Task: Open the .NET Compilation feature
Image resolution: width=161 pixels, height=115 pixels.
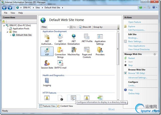Action: (60, 39)
